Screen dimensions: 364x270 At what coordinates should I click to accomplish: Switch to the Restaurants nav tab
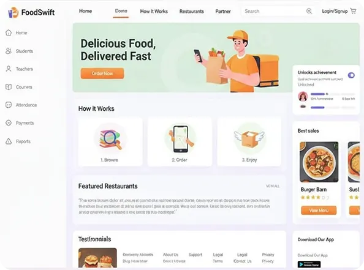(192, 12)
